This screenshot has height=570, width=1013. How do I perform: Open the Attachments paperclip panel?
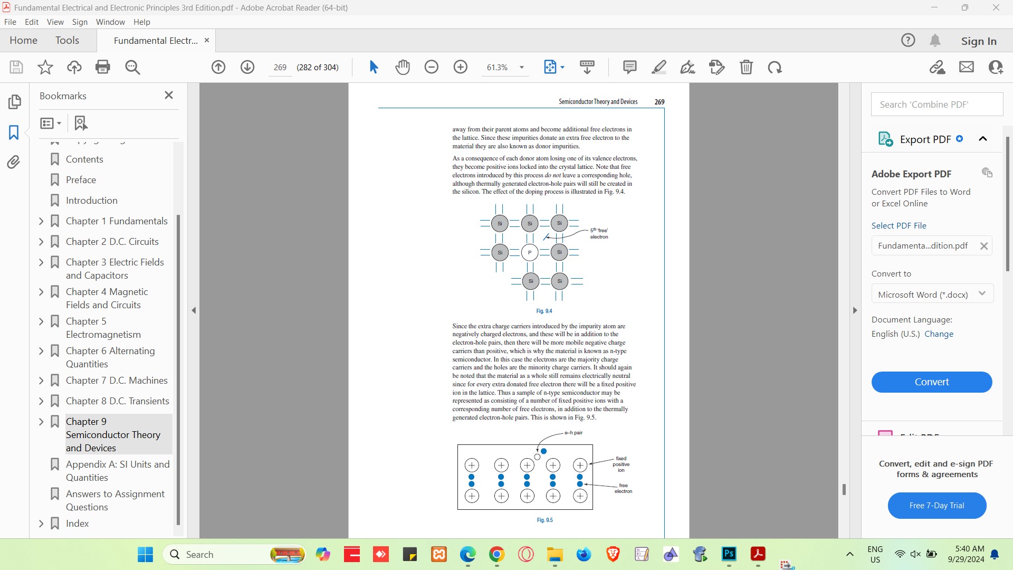pos(14,162)
